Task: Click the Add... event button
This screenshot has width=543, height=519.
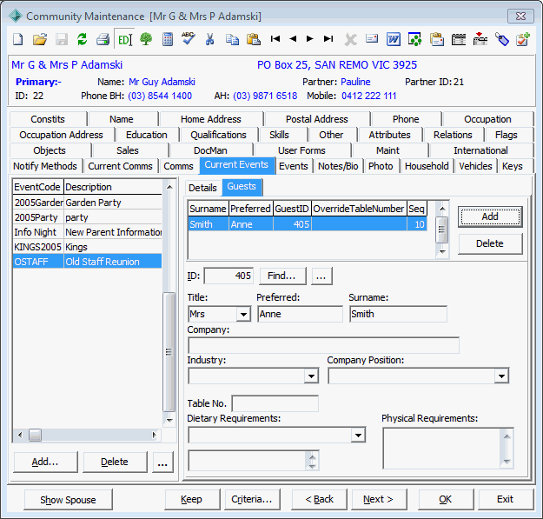Action: tap(45, 462)
